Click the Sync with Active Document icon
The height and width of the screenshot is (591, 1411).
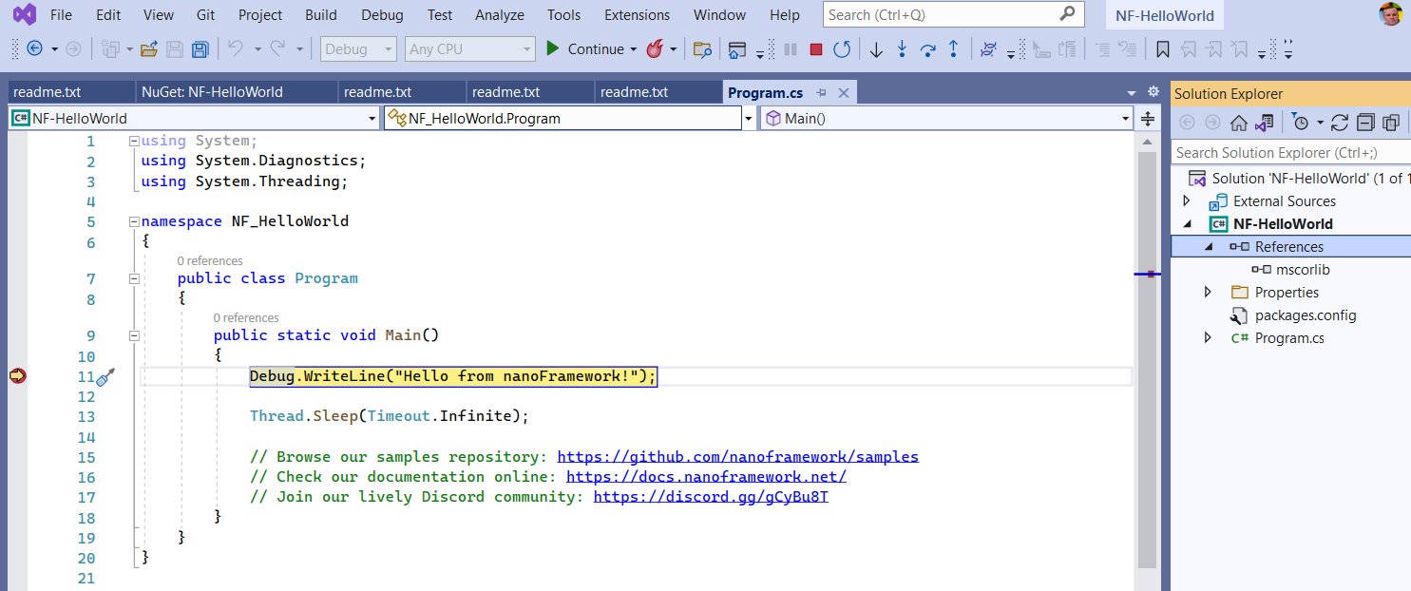tap(1264, 123)
